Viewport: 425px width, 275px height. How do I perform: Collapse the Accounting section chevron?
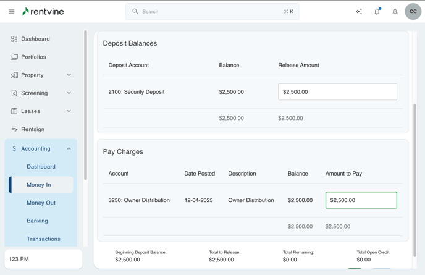[x=69, y=148]
